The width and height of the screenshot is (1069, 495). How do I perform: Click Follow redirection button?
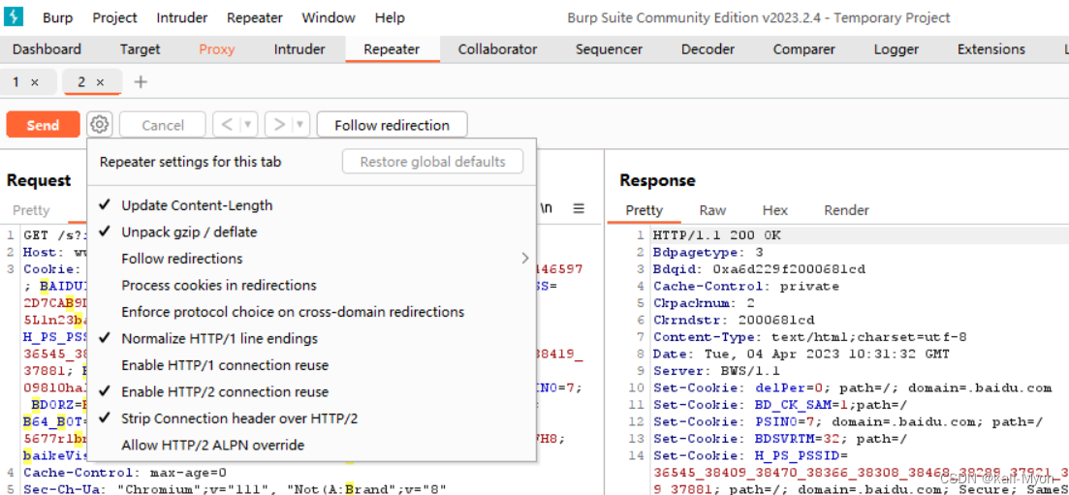coord(392,125)
